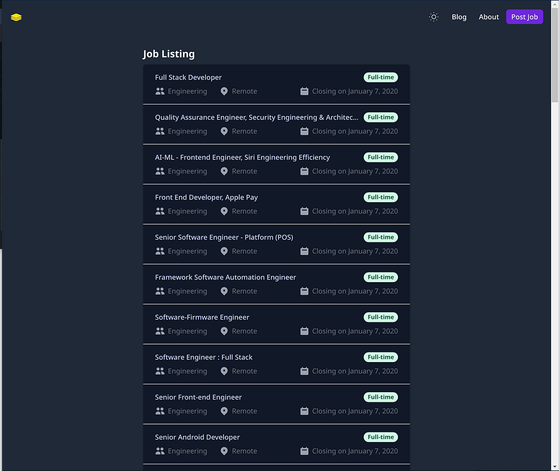This screenshot has height=471, width=559.
Task: Click the location pin on the Quality Assurance Engineer row
Action: click(x=224, y=131)
